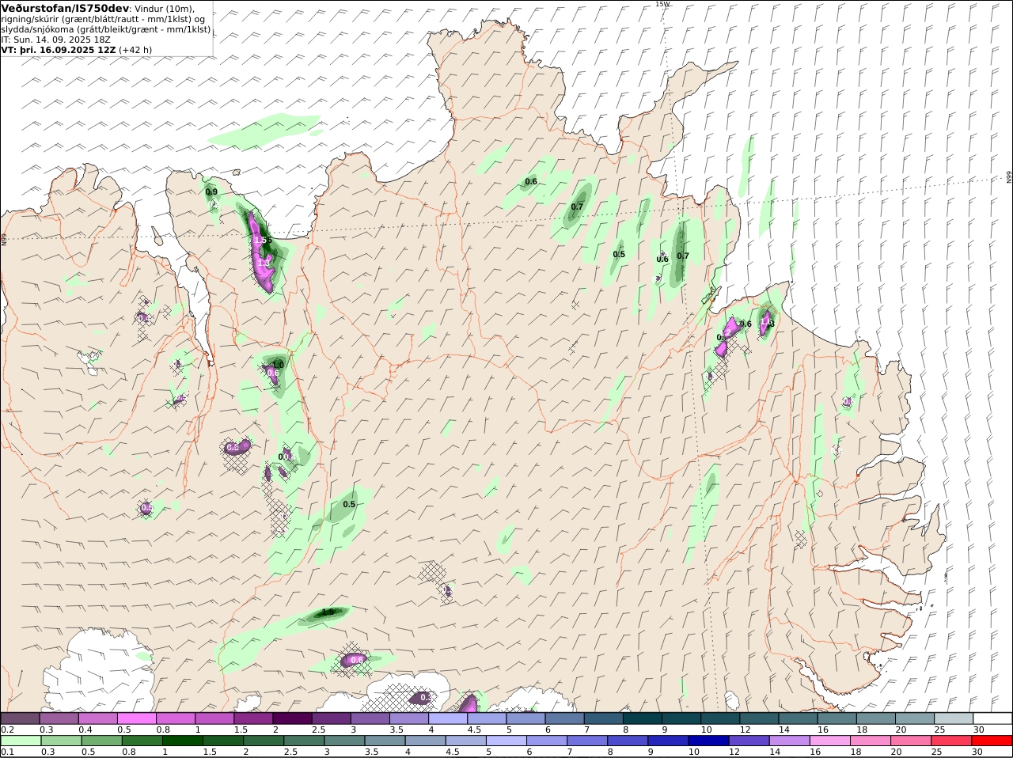Pick the snow legend swatch between 4 and 4.5
1013x758 pixels.
(x=448, y=718)
